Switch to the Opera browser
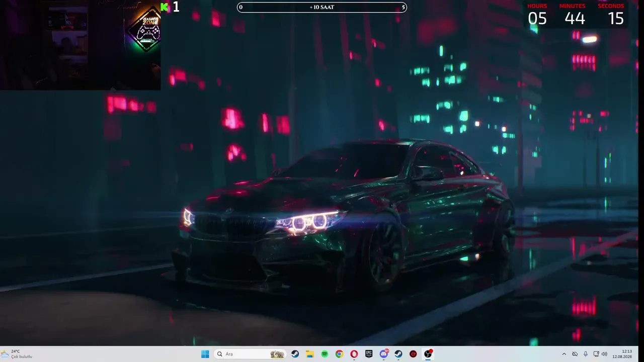The image size is (644, 362). 354,354
